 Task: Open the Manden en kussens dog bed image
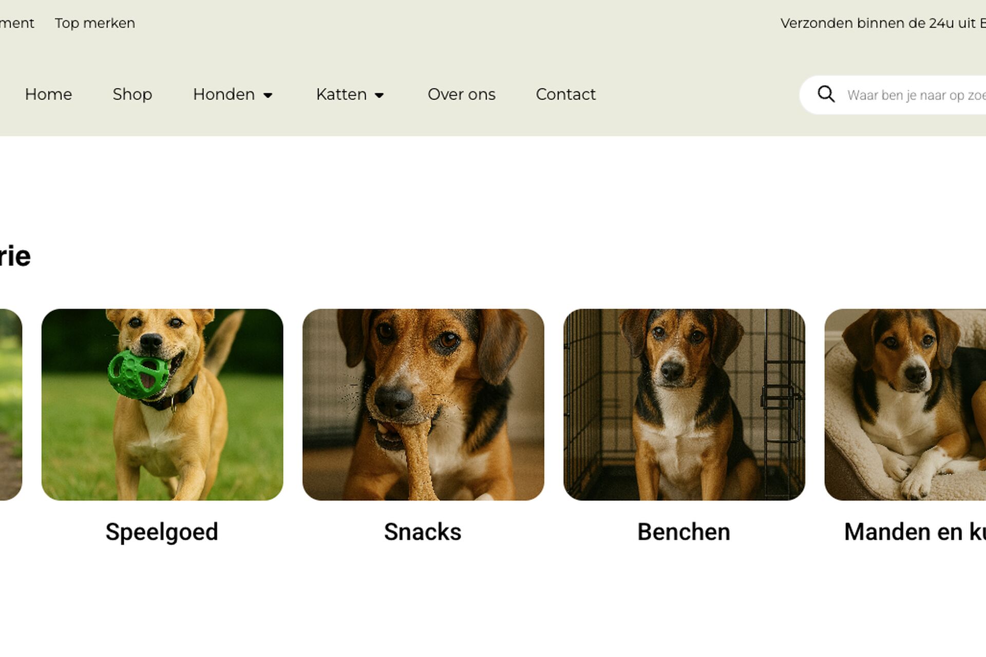(x=905, y=404)
